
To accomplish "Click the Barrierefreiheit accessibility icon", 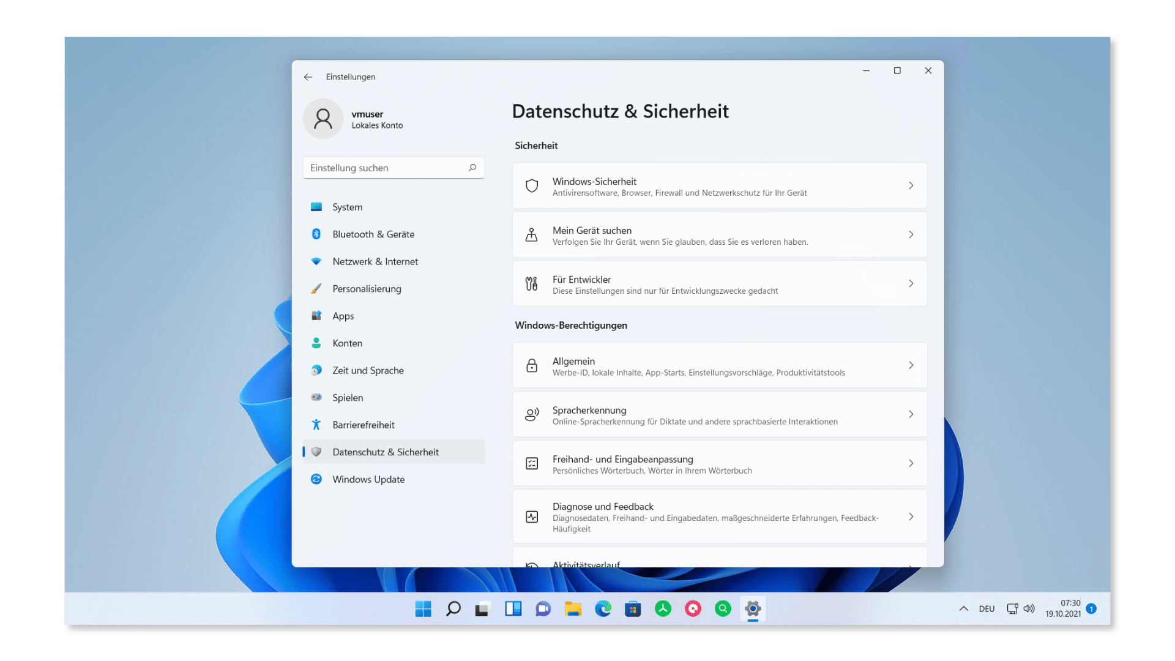I will coord(316,425).
